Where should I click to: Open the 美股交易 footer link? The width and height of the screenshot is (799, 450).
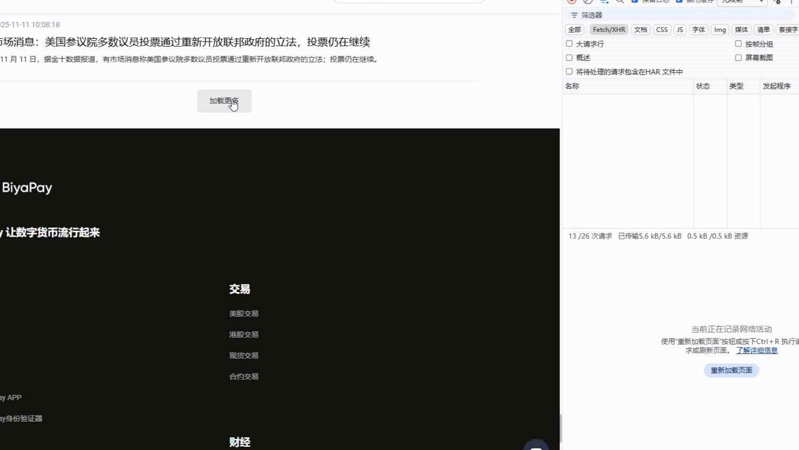pyautogui.click(x=244, y=314)
